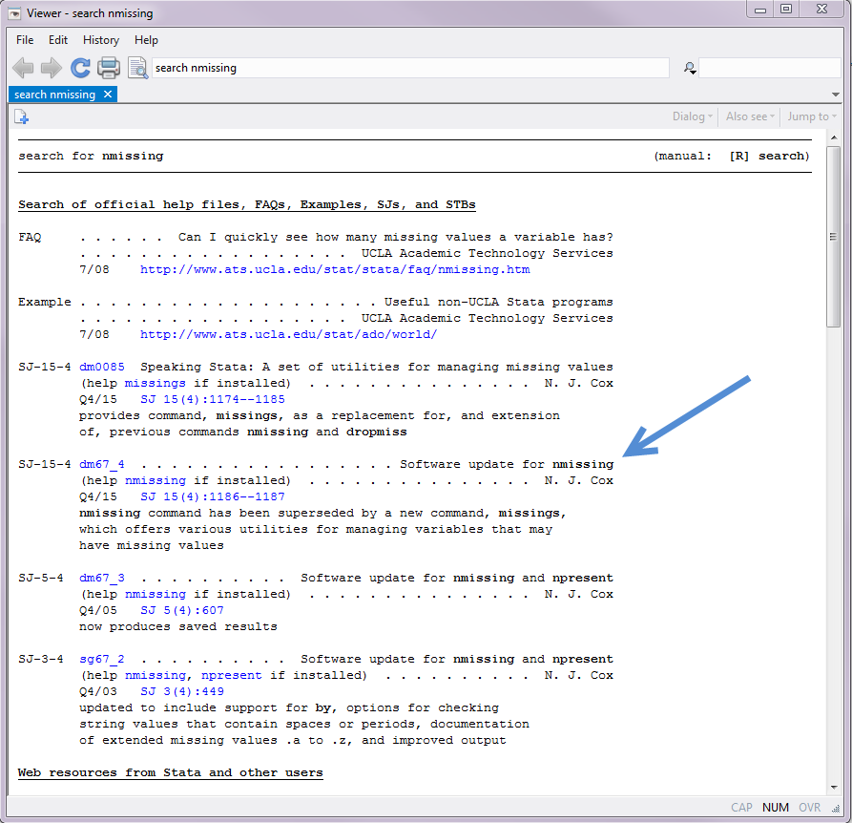
Task: Open the [R] search manual link
Action: coord(769,156)
